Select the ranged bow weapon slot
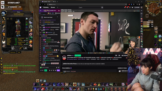This screenshot has width=162, height=91. point(21,48)
